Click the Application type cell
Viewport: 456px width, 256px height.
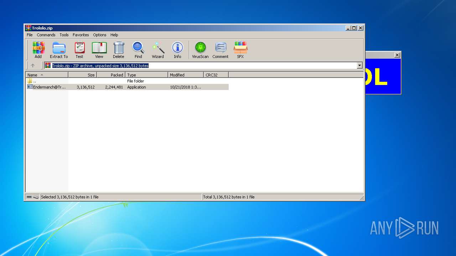click(x=136, y=87)
